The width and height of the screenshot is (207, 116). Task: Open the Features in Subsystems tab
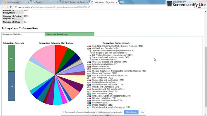click(70, 34)
